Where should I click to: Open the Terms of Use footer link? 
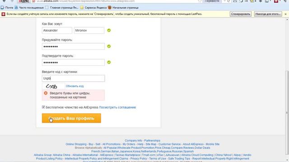[158, 159]
